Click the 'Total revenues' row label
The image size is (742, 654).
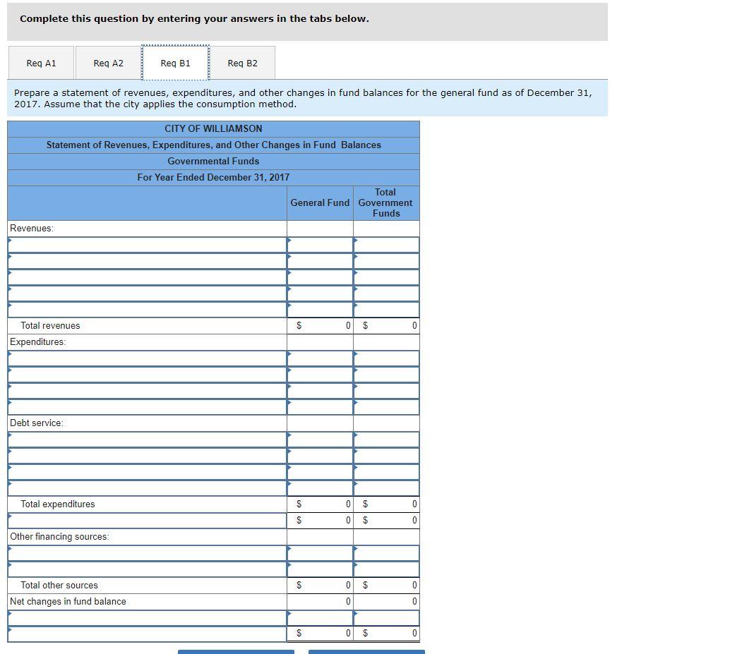click(50, 326)
